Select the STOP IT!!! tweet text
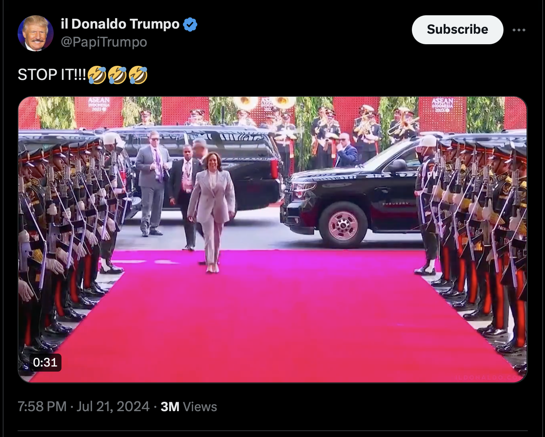 (52, 75)
